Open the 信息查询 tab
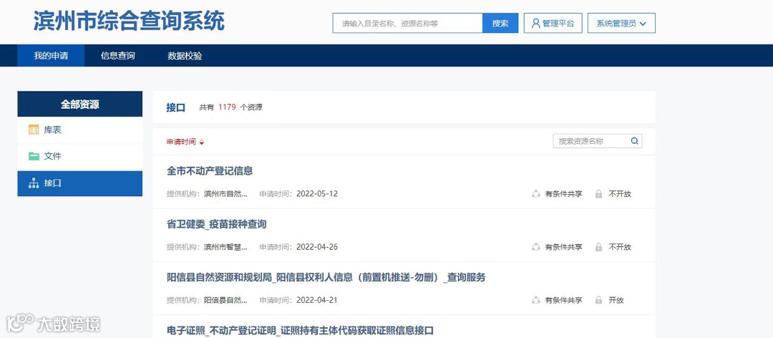The width and height of the screenshot is (773, 338). pos(118,56)
